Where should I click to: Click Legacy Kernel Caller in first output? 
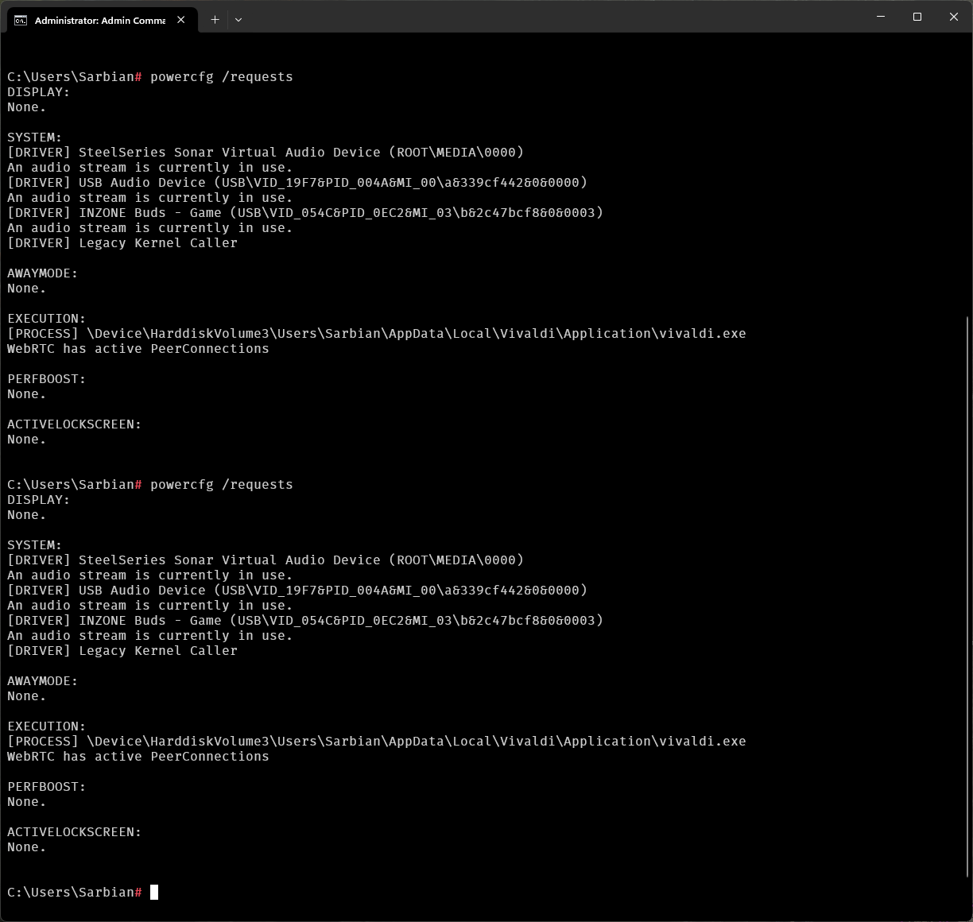pos(157,243)
